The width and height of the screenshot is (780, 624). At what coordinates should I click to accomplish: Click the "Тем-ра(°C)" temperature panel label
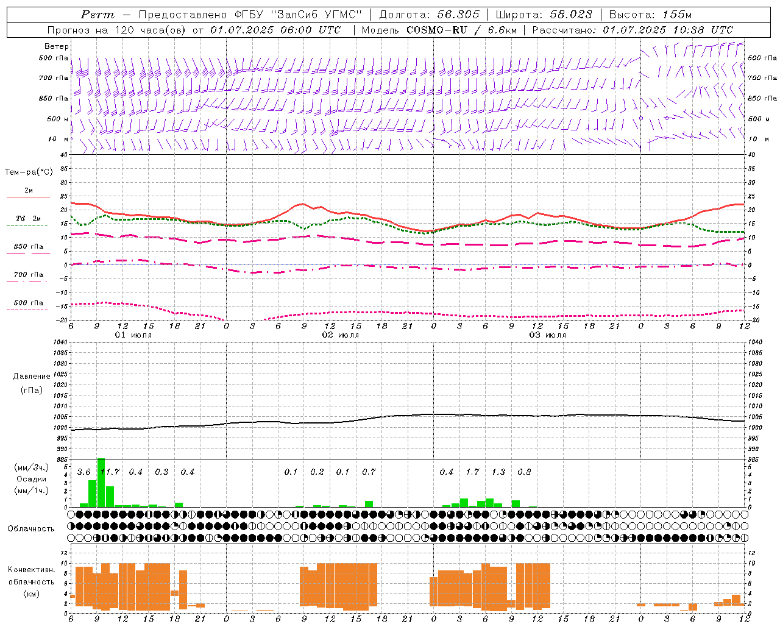29,172
